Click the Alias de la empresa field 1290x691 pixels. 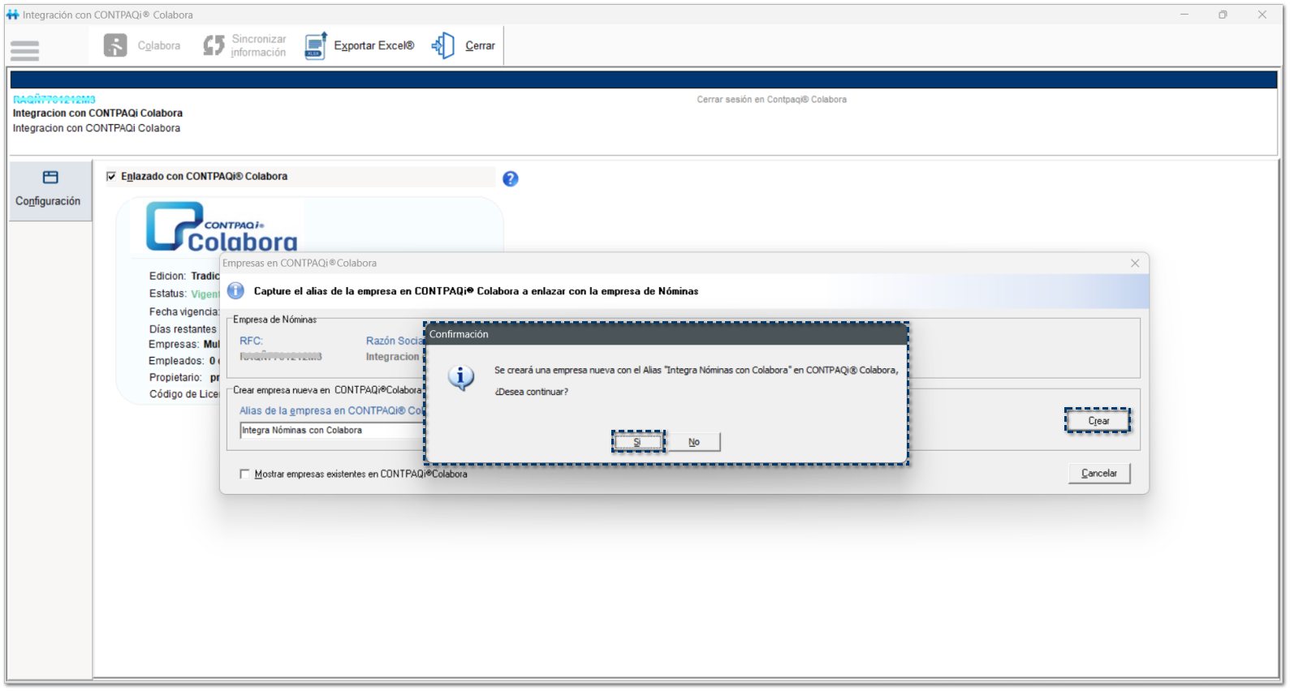click(x=331, y=431)
